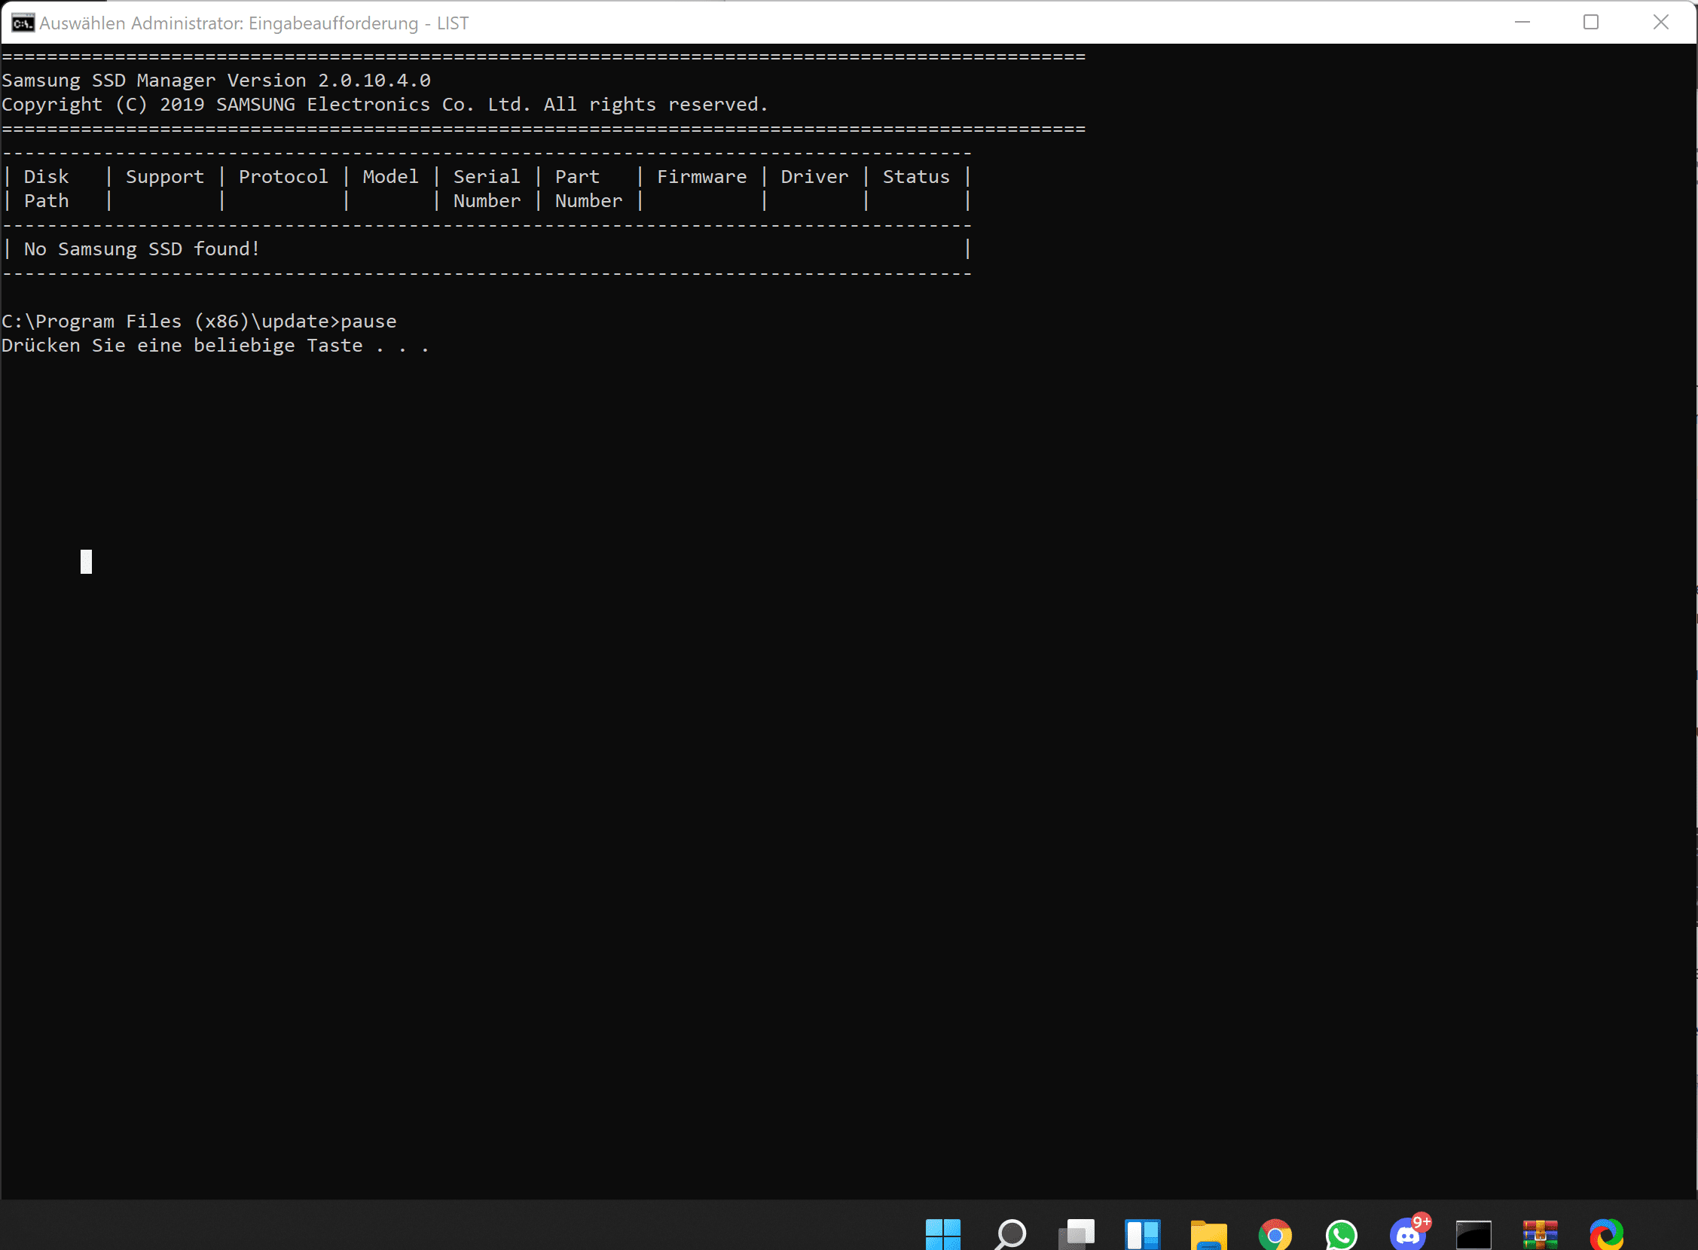Maximize the command prompt window
Screen dimensions: 1698x1250
(x=1590, y=23)
